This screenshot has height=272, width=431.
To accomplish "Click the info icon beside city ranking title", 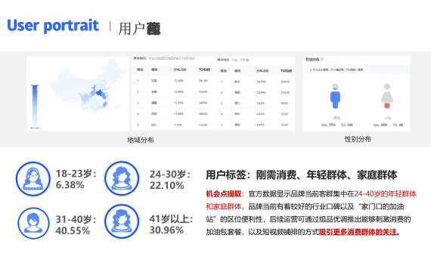I will click(x=247, y=60).
